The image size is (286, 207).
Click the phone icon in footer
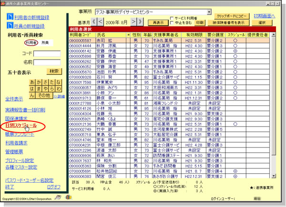[x=58, y=197]
